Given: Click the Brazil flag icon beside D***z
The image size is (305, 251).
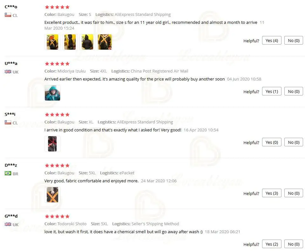Looking at the screenshot, I should [x=8, y=173].
